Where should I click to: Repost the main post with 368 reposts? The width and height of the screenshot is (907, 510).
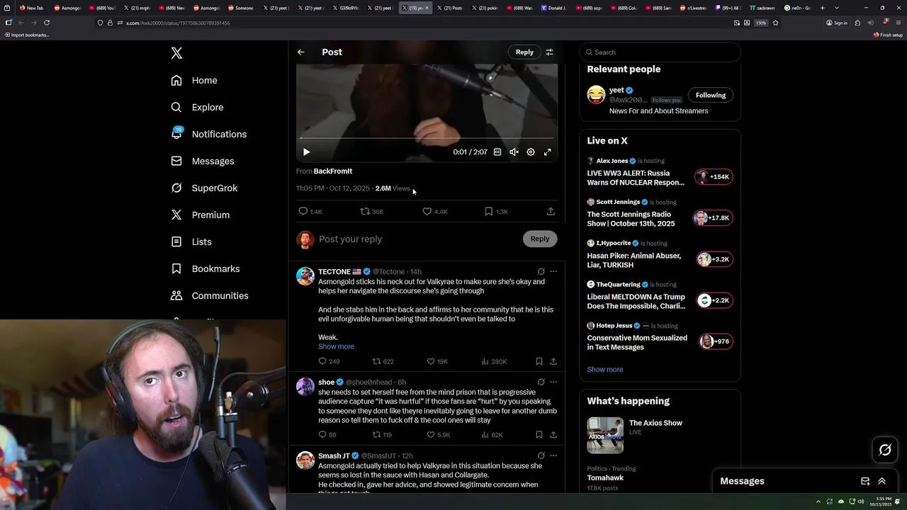372,211
